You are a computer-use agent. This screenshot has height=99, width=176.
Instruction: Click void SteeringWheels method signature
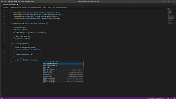[x=29, y=24]
